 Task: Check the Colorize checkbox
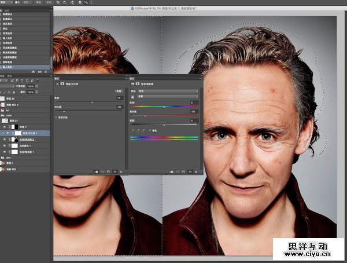click(x=150, y=130)
